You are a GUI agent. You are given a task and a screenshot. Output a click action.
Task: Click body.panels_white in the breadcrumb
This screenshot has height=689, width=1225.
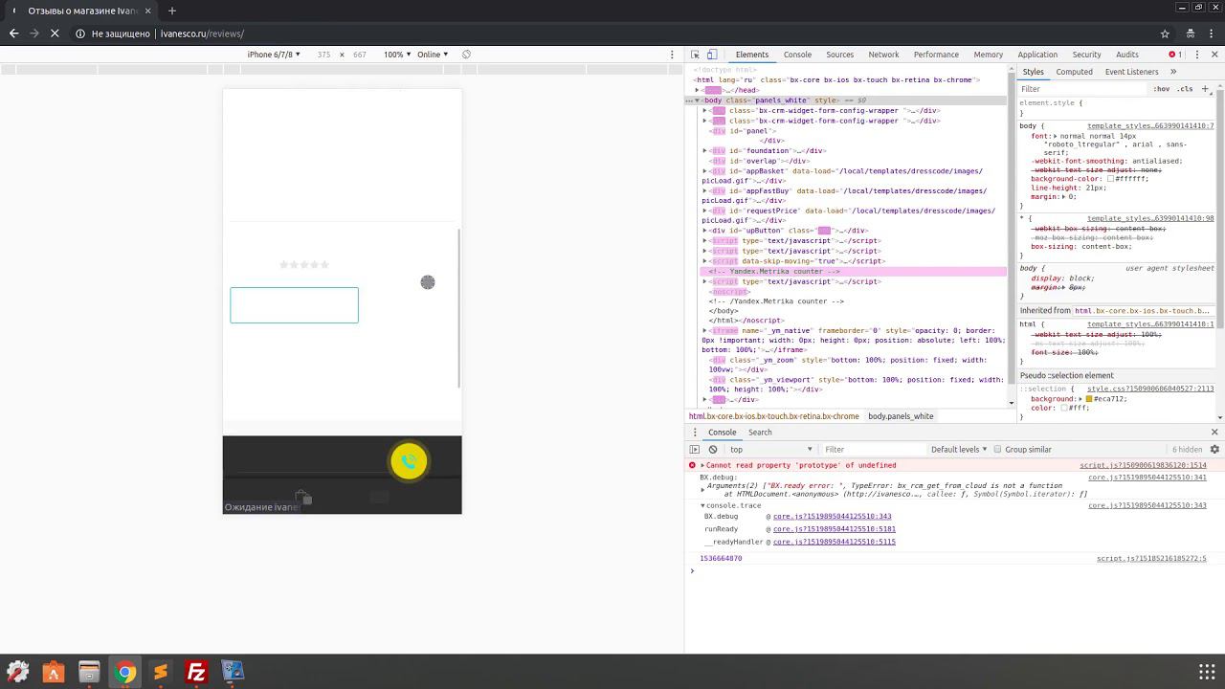[x=901, y=416]
